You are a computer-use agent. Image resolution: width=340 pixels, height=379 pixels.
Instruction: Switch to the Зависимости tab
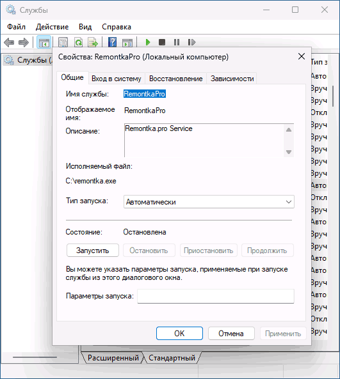232,79
